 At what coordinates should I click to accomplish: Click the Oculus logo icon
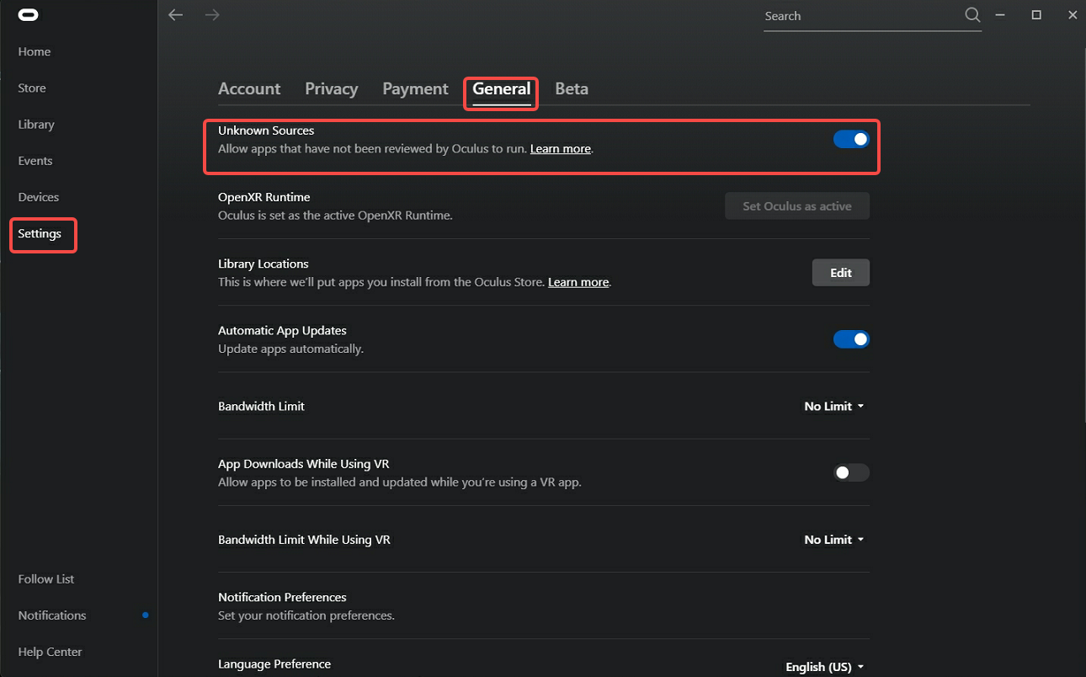click(28, 15)
